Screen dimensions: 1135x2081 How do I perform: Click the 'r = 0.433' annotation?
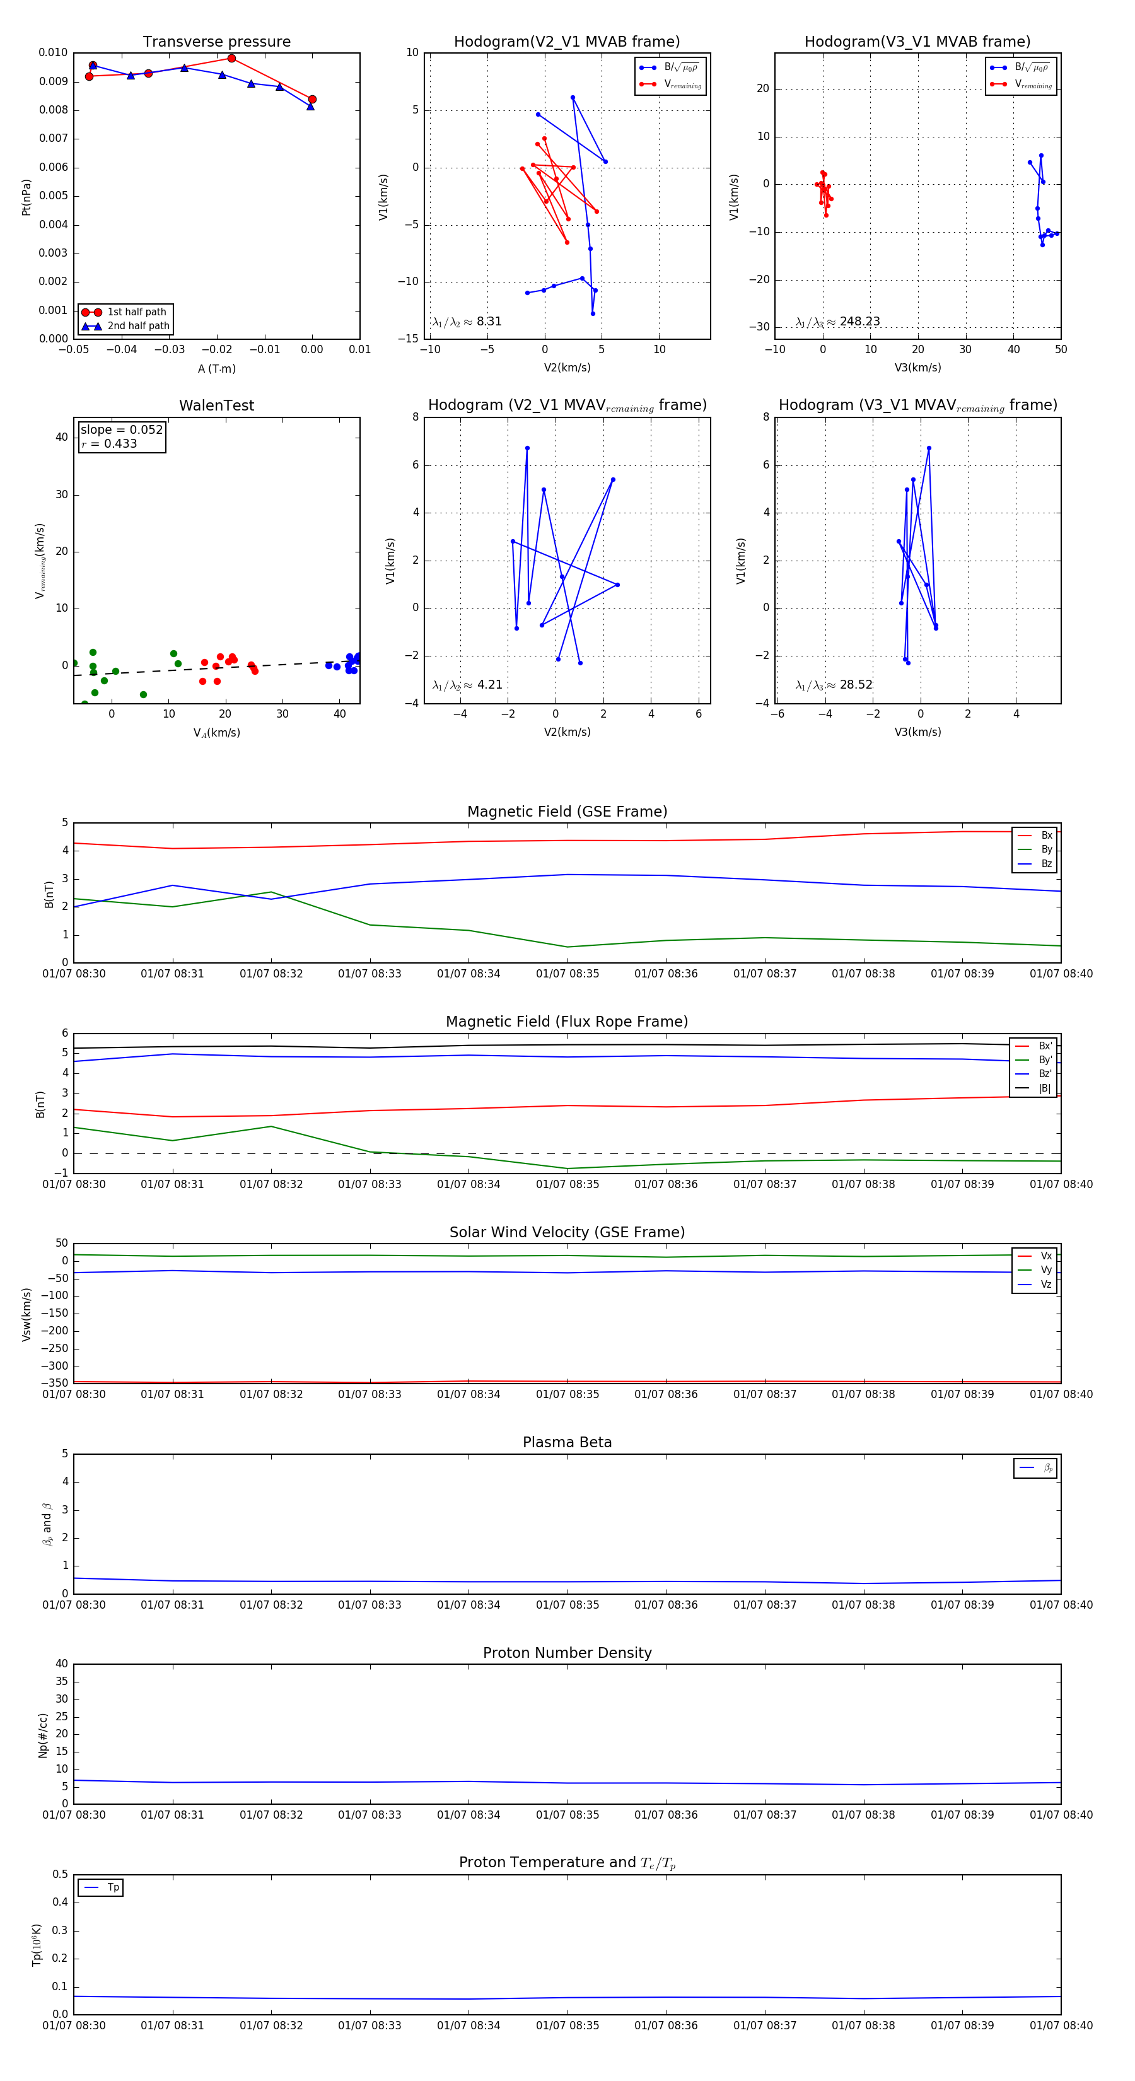[109, 443]
